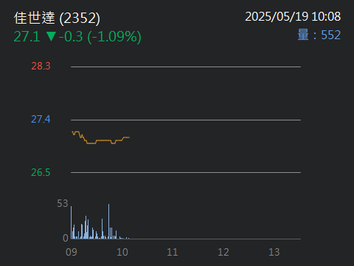Screen dimensions: 354x266
Task: Click the blue 27.4 reference price label
Action: 41,119
